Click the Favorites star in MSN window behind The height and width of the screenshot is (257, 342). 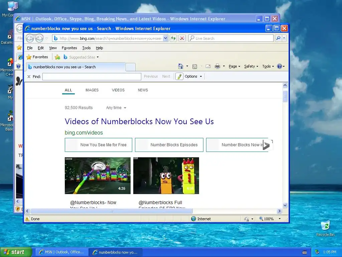(19, 48)
